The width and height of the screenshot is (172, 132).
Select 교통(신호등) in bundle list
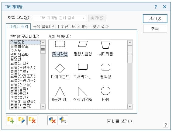[25, 85]
